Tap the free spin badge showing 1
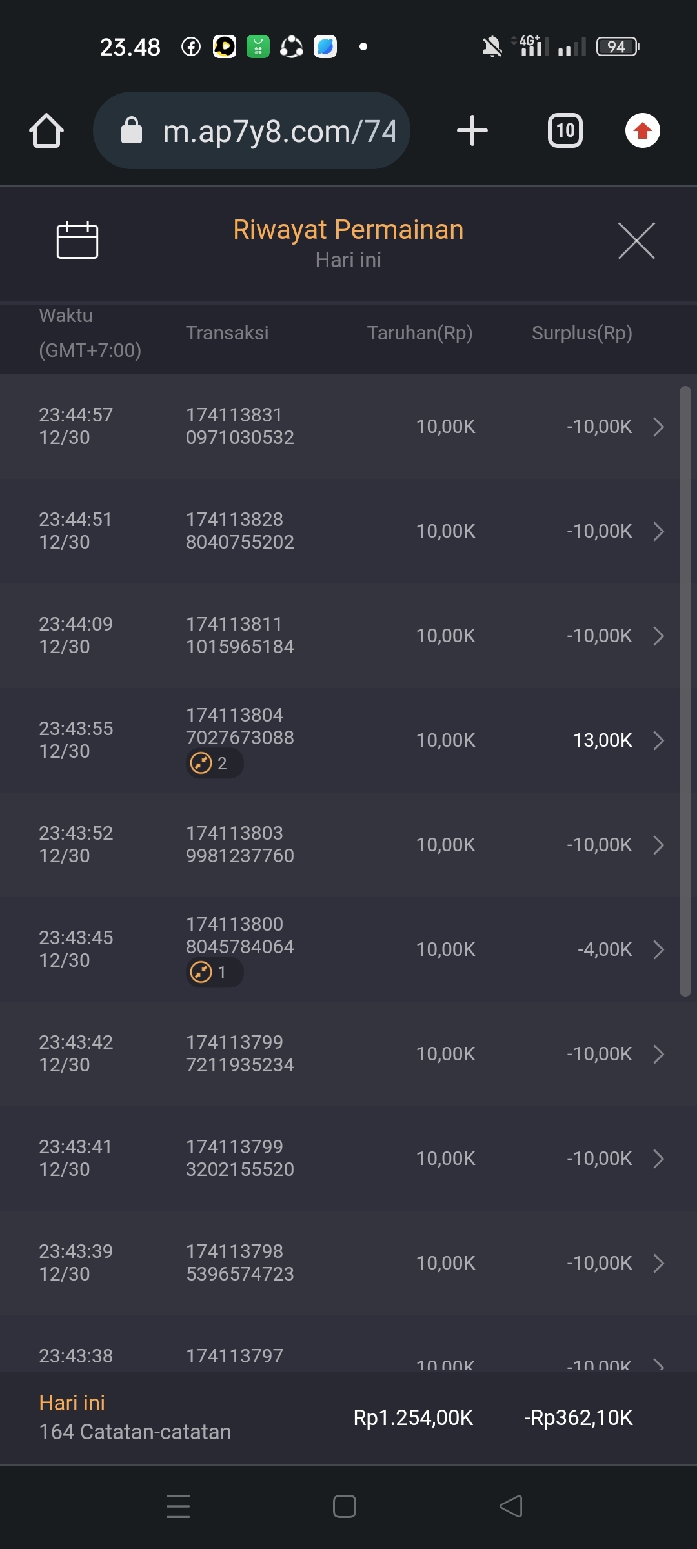Viewport: 697px width, 1549px height. coord(214,973)
